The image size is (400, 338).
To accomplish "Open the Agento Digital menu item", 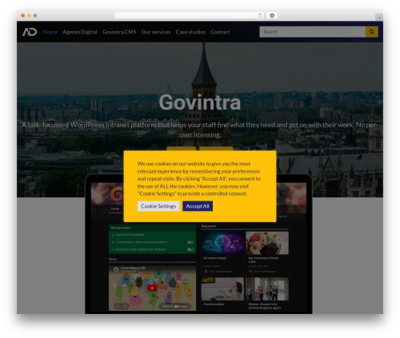I will point(80,32).
